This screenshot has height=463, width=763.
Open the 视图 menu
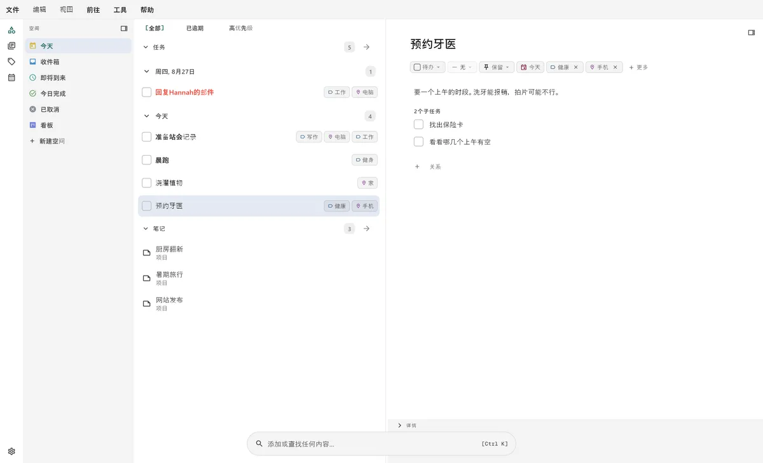tap(66, 10)
